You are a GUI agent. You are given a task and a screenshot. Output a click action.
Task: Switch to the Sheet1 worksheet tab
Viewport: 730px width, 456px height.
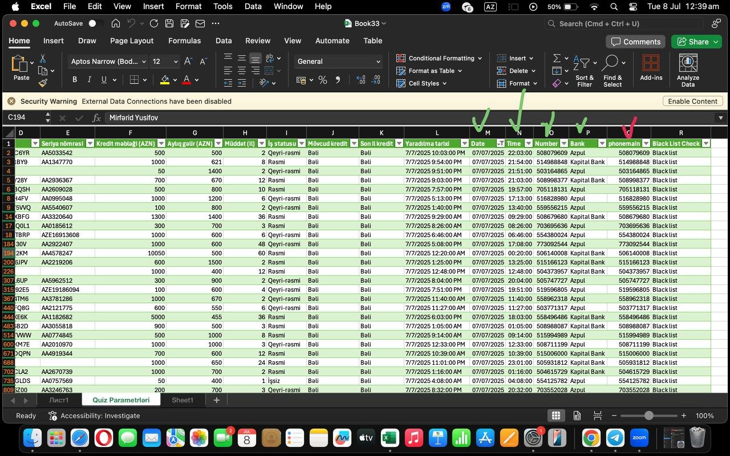182,400
